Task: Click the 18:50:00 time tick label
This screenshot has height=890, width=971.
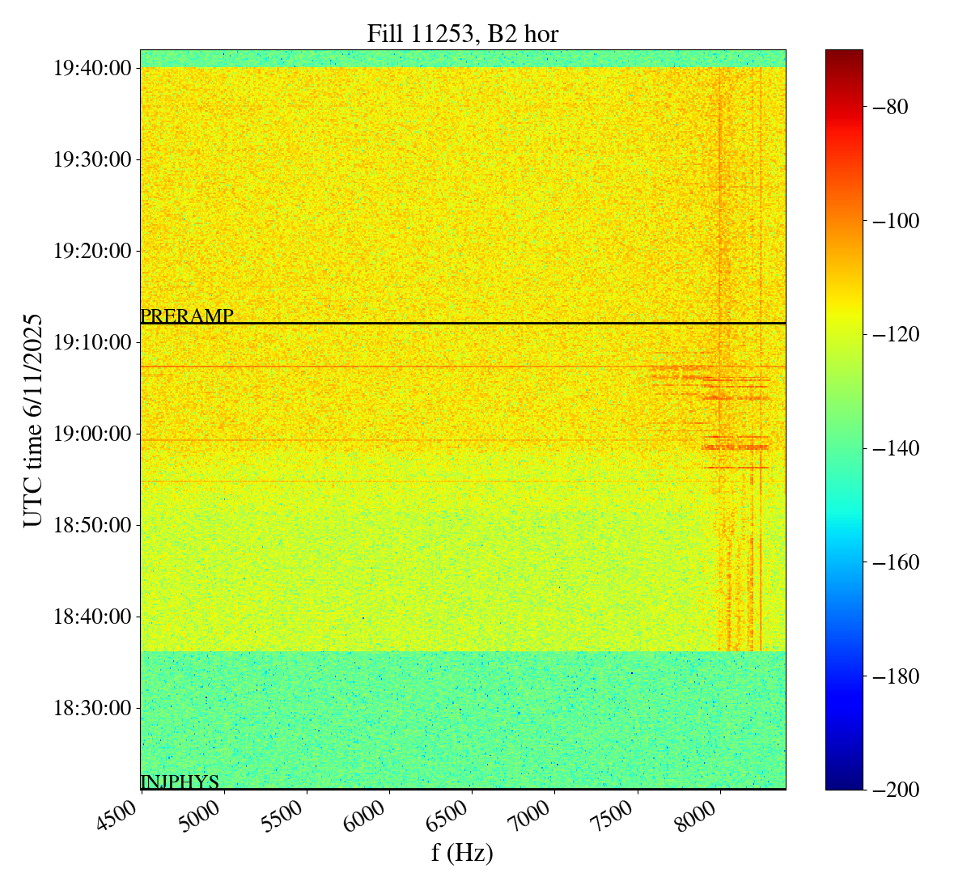Action: (92, 525)
